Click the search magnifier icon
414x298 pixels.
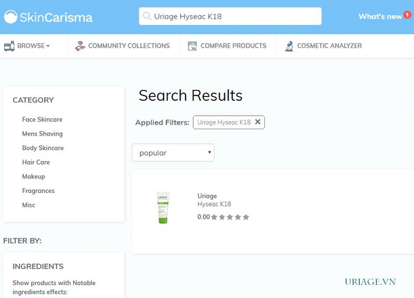pyautogui.click(x=147, y=16)
